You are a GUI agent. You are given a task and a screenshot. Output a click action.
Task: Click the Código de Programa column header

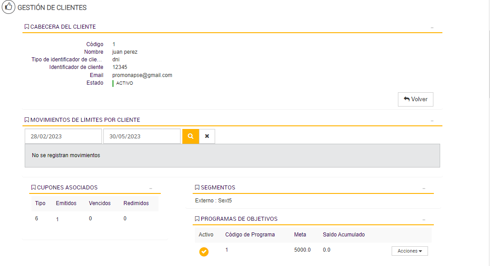tap(250, 235)
